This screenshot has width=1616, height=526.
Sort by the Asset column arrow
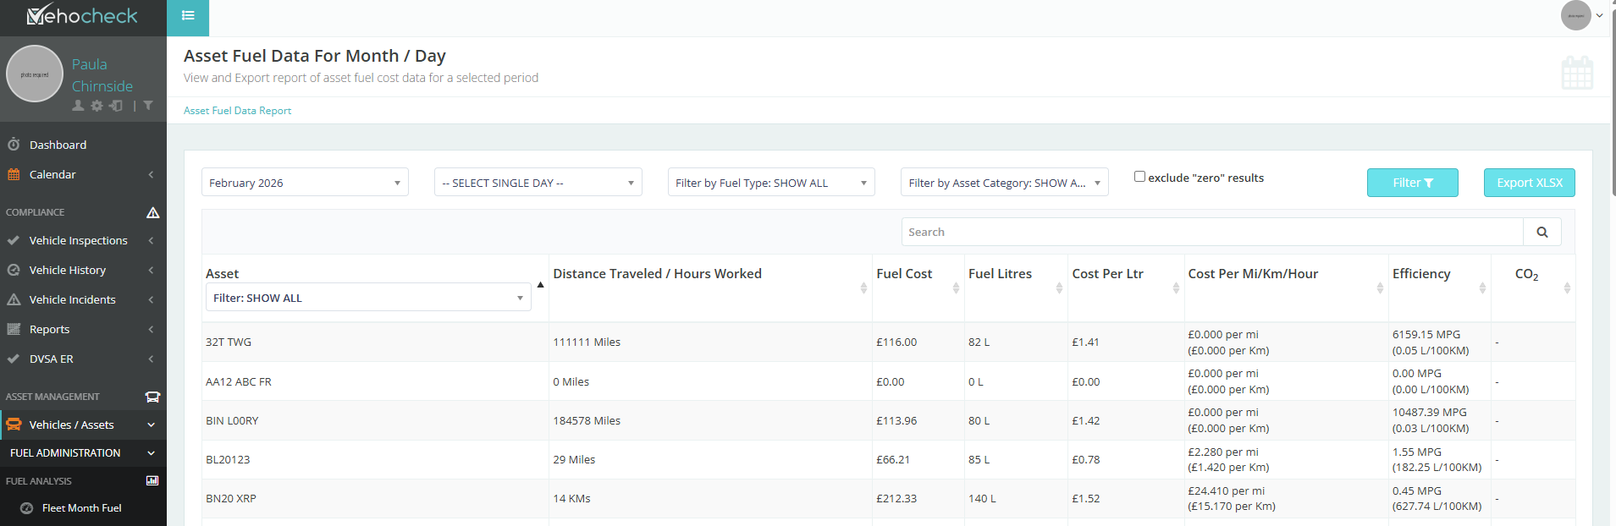(x=540, y=285)
